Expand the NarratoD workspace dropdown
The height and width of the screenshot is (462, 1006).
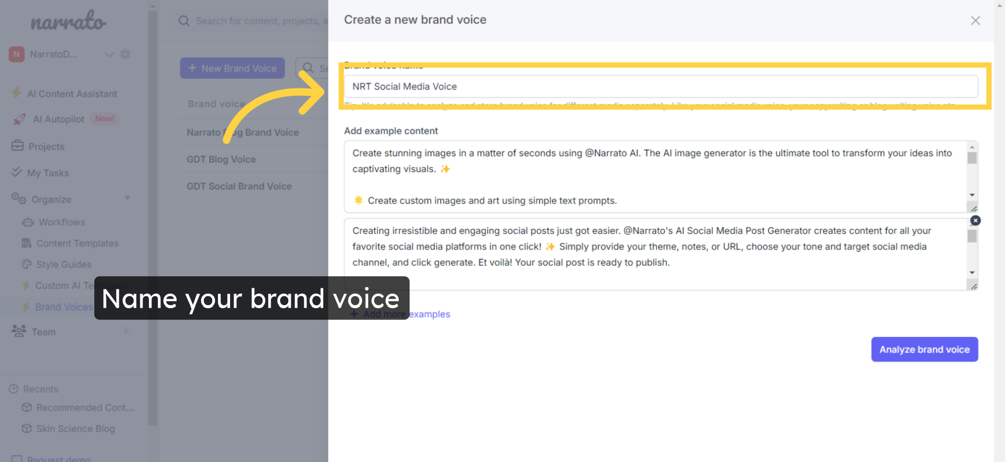coord(109,54)
